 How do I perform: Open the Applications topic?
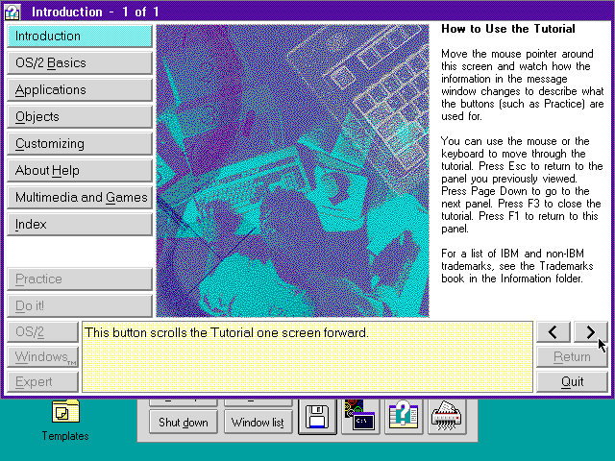click(x=80, y=89)
